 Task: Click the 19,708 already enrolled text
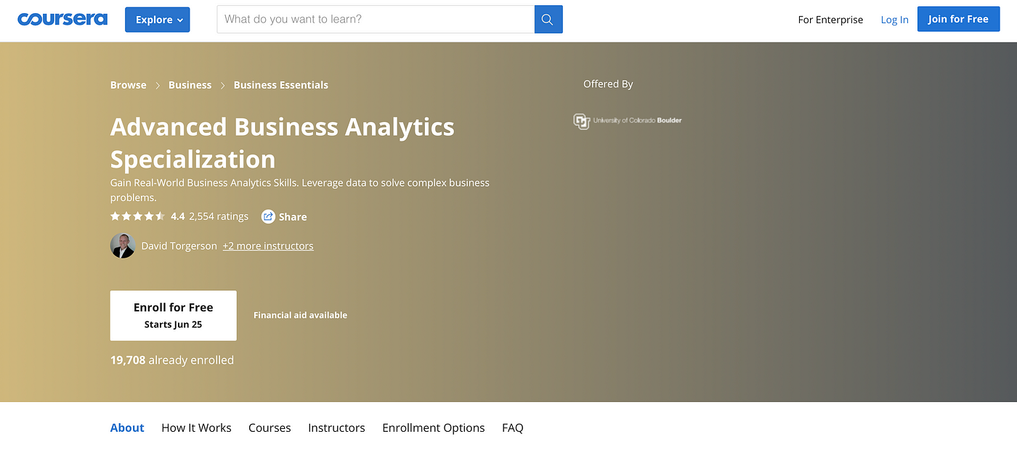click(172, 360)
